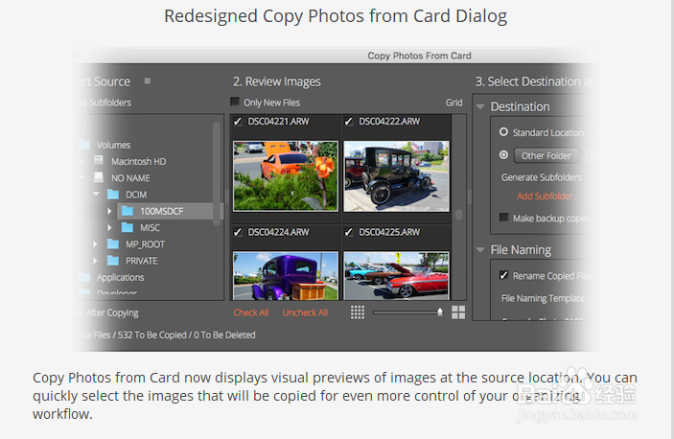Click the Add Subfolder link

coord(547,196)
